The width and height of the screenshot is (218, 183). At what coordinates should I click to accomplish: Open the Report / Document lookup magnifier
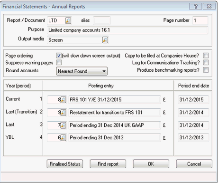click(68, 20)
